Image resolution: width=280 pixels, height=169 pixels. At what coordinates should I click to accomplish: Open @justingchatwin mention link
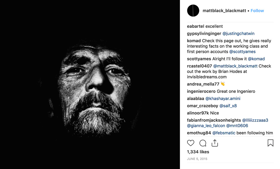[x=238, y=34]
